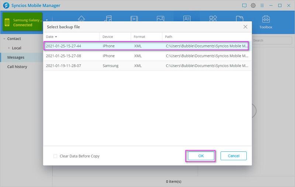295x187 pixels.
Task: Maximize the Syncios window
Action: click(x=280, y=6)
